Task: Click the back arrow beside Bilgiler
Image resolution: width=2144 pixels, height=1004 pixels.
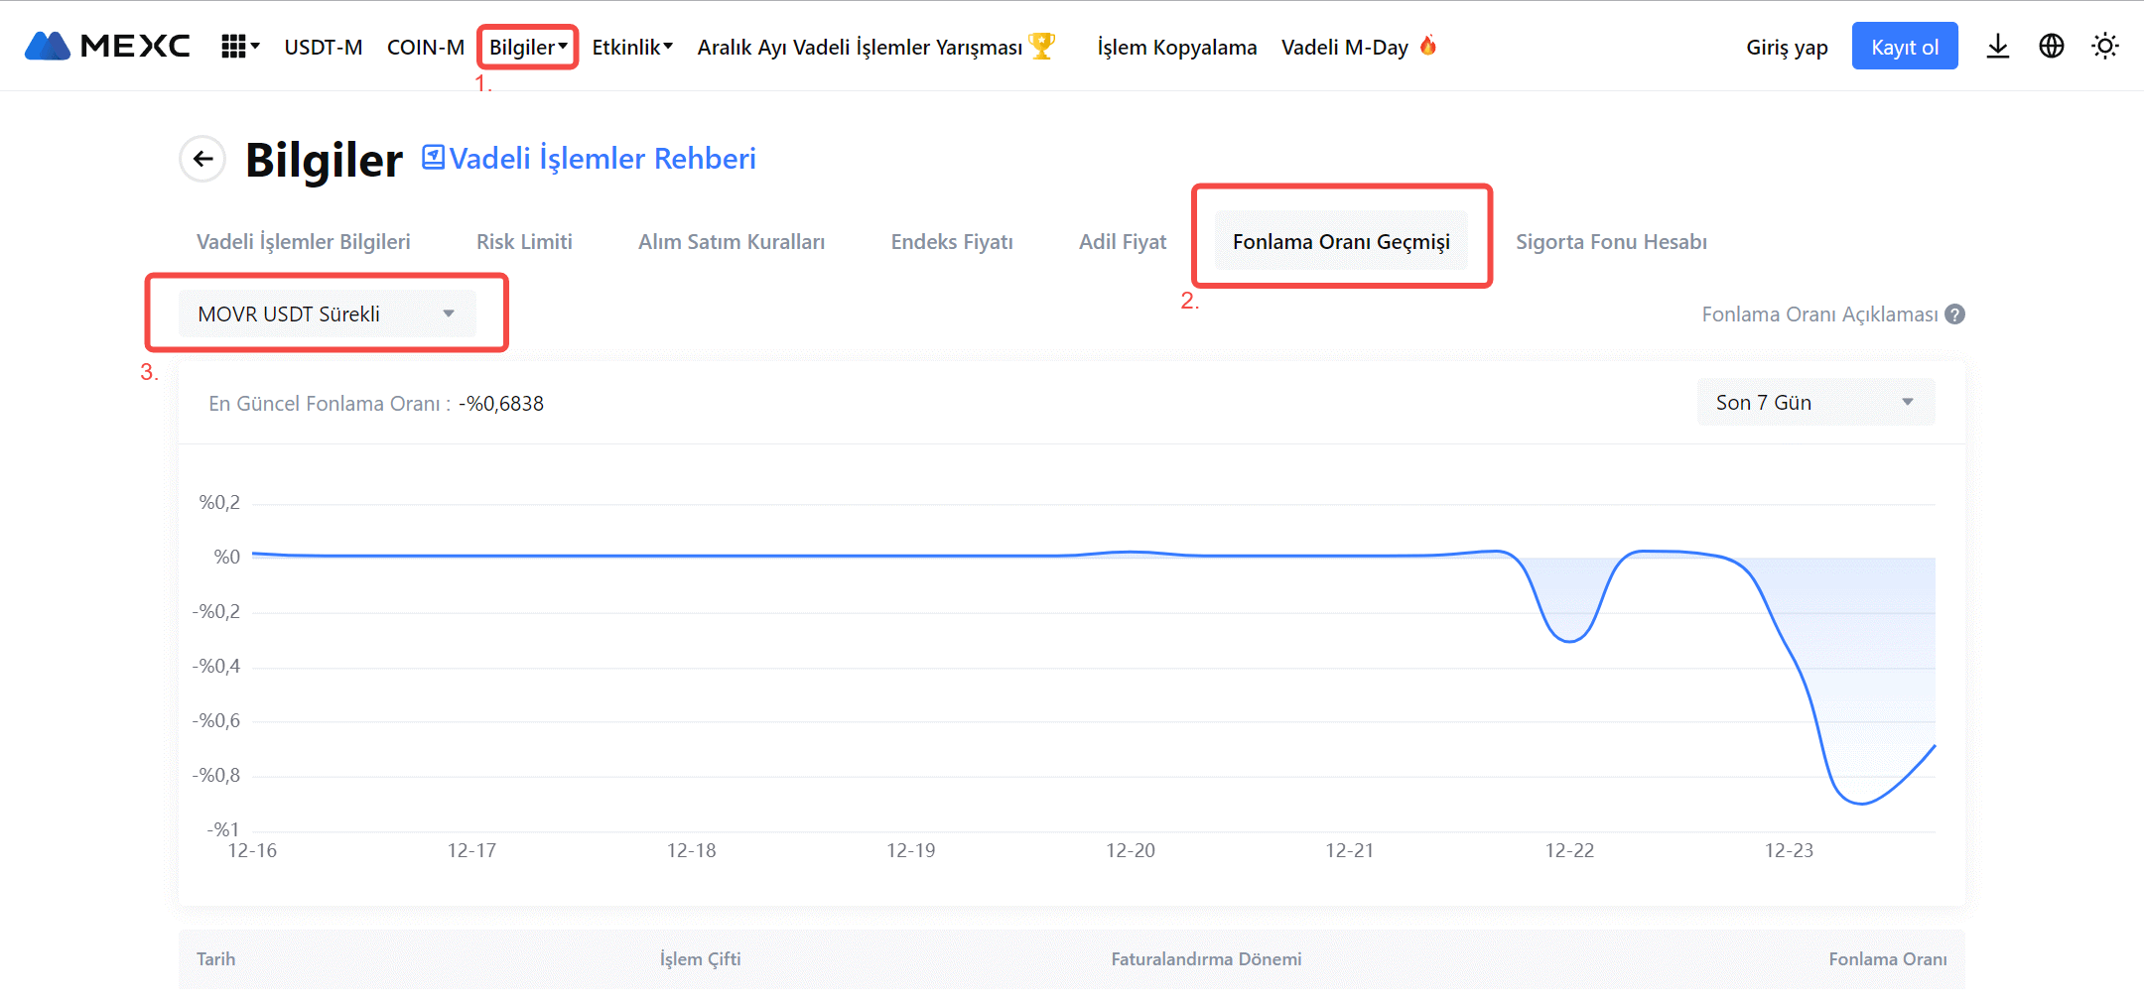Action: (203, 159)
